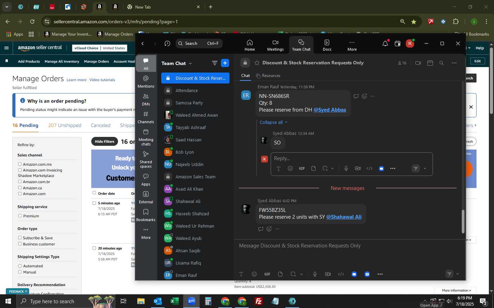Toggle Amazon.com sales channel checkbox
Viewport: 494px width, 308px height.
(20, 194)
